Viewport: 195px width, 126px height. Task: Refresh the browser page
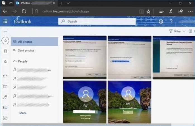(x=24, y=11)
